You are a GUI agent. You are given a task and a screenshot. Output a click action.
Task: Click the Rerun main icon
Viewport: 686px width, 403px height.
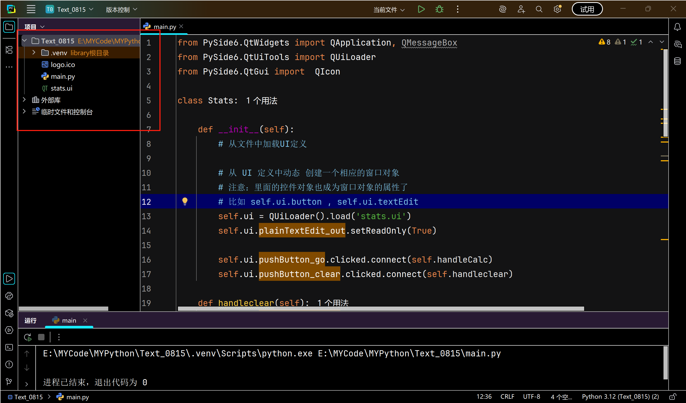tap(28, 337)
